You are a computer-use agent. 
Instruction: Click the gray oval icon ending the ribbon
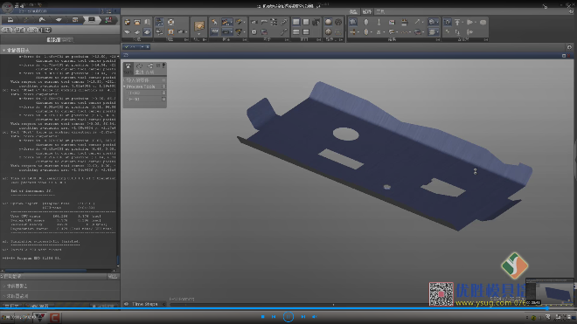point(483,22)
